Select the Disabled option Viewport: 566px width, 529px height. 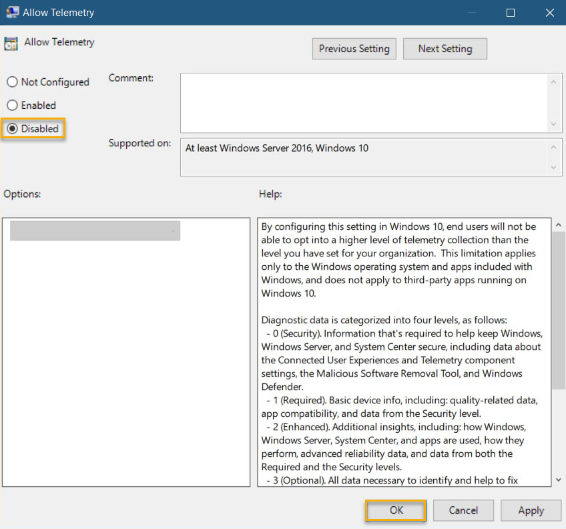(x=11, y=128)
